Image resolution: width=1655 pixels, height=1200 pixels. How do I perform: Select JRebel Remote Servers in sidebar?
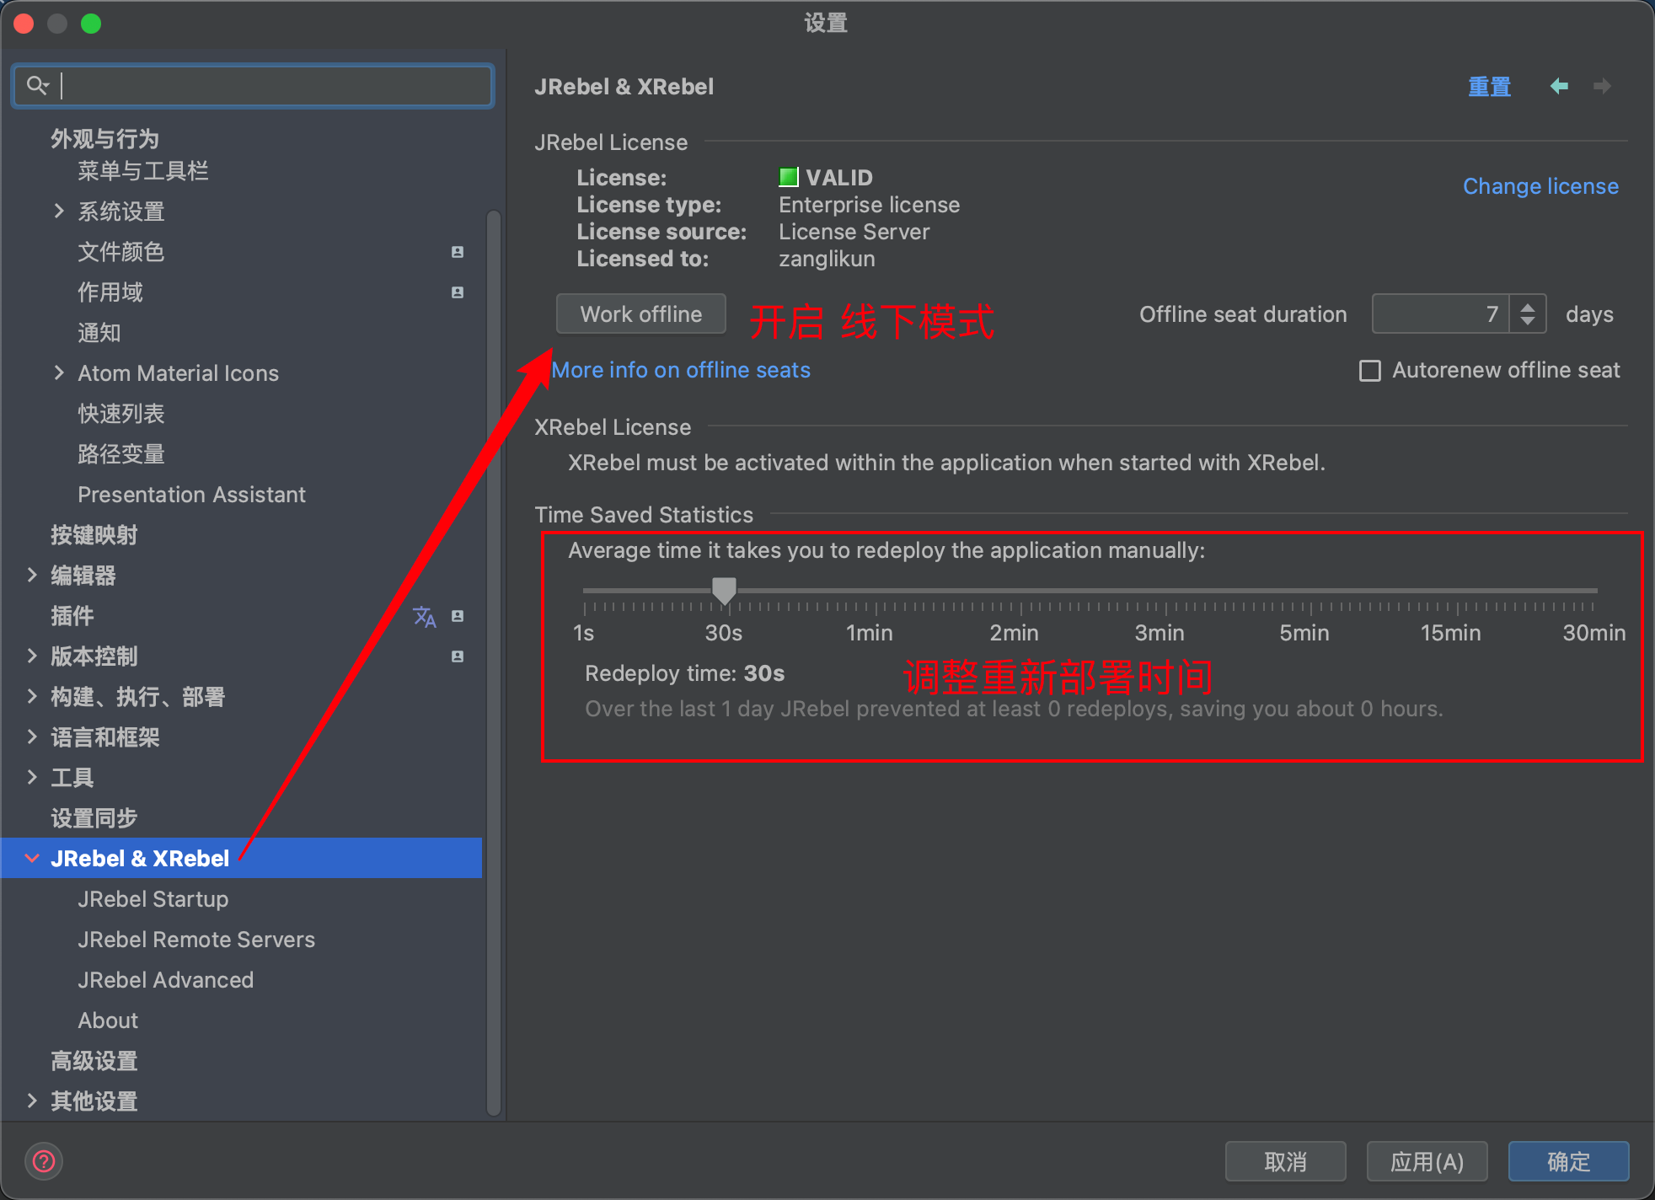(195, 940)
